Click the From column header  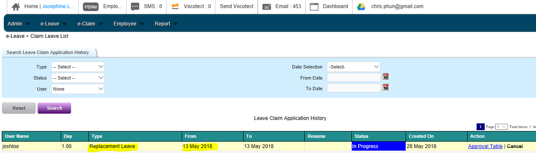click(213, 136)
